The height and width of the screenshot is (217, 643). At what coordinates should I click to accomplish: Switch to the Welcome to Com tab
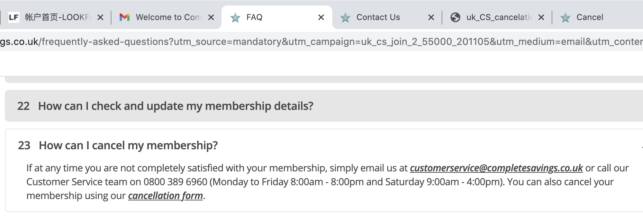pos(169,17)
